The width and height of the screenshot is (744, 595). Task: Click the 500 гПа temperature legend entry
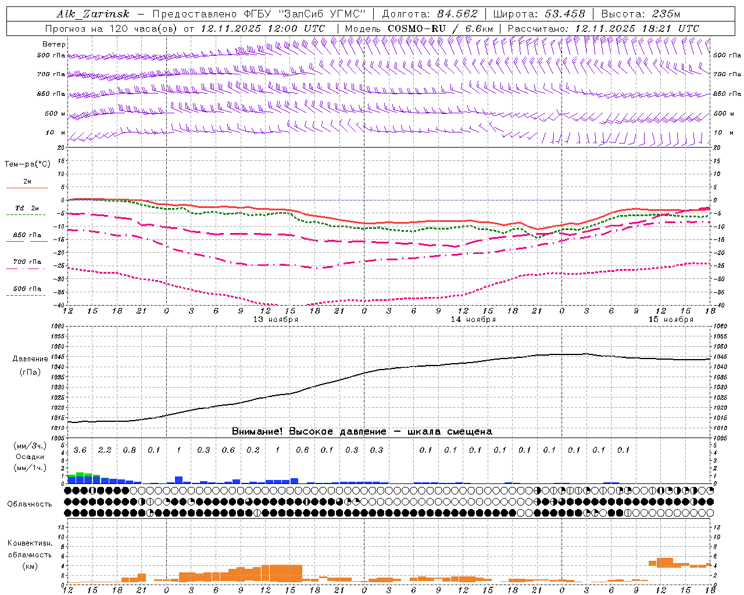click(27, 289)
